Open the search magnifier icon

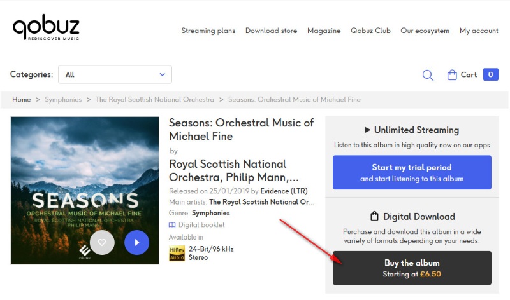[x=428, y=75]
